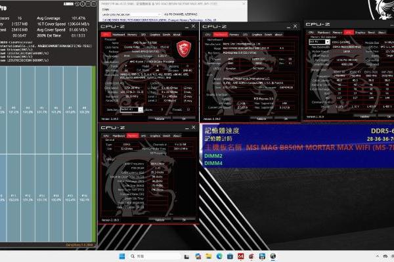
Task: Click the 16 T Cover Speed value 1306.64 MB/s
Action: pos(78,24)
